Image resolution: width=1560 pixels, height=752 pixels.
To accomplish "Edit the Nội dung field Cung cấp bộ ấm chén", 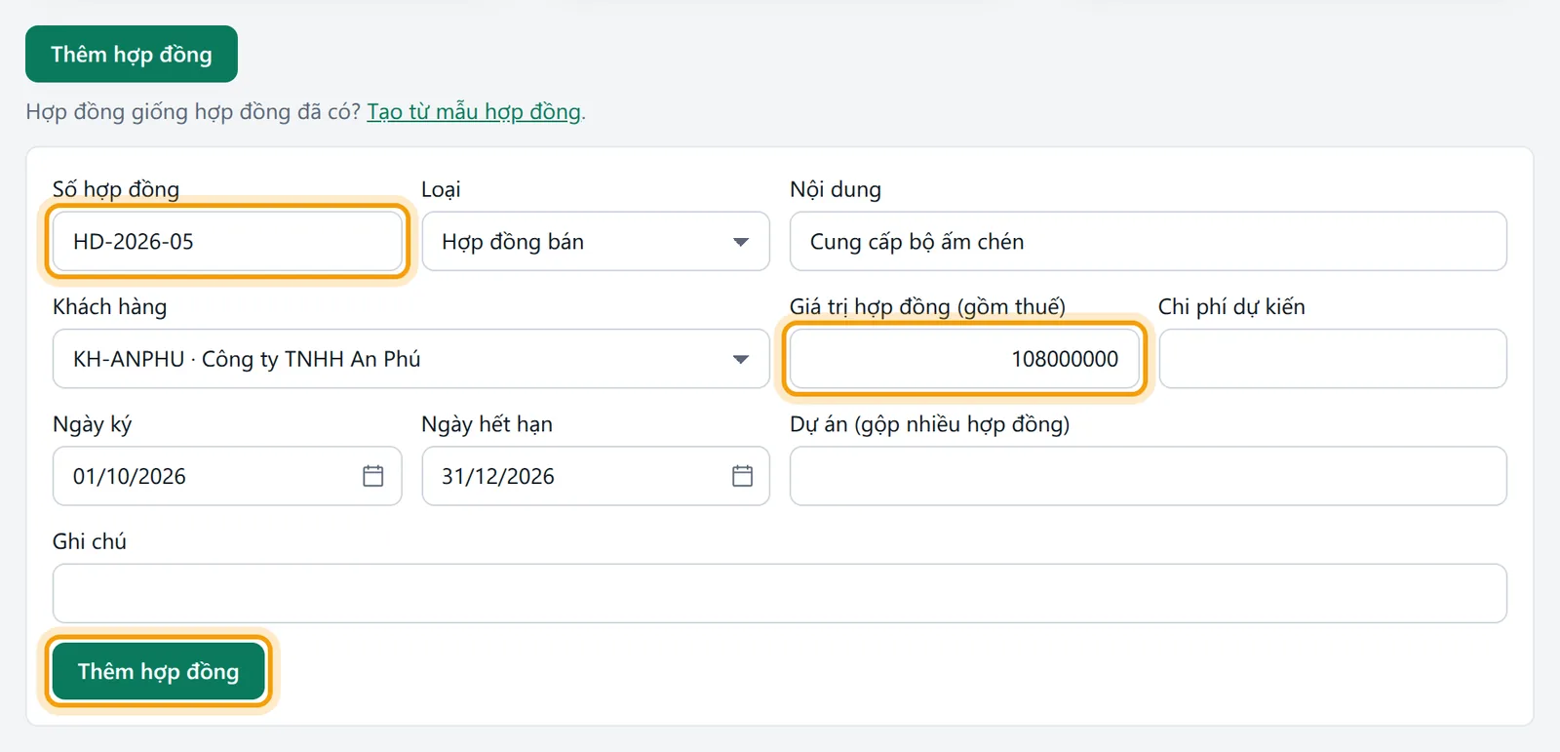I will 1149,242.
